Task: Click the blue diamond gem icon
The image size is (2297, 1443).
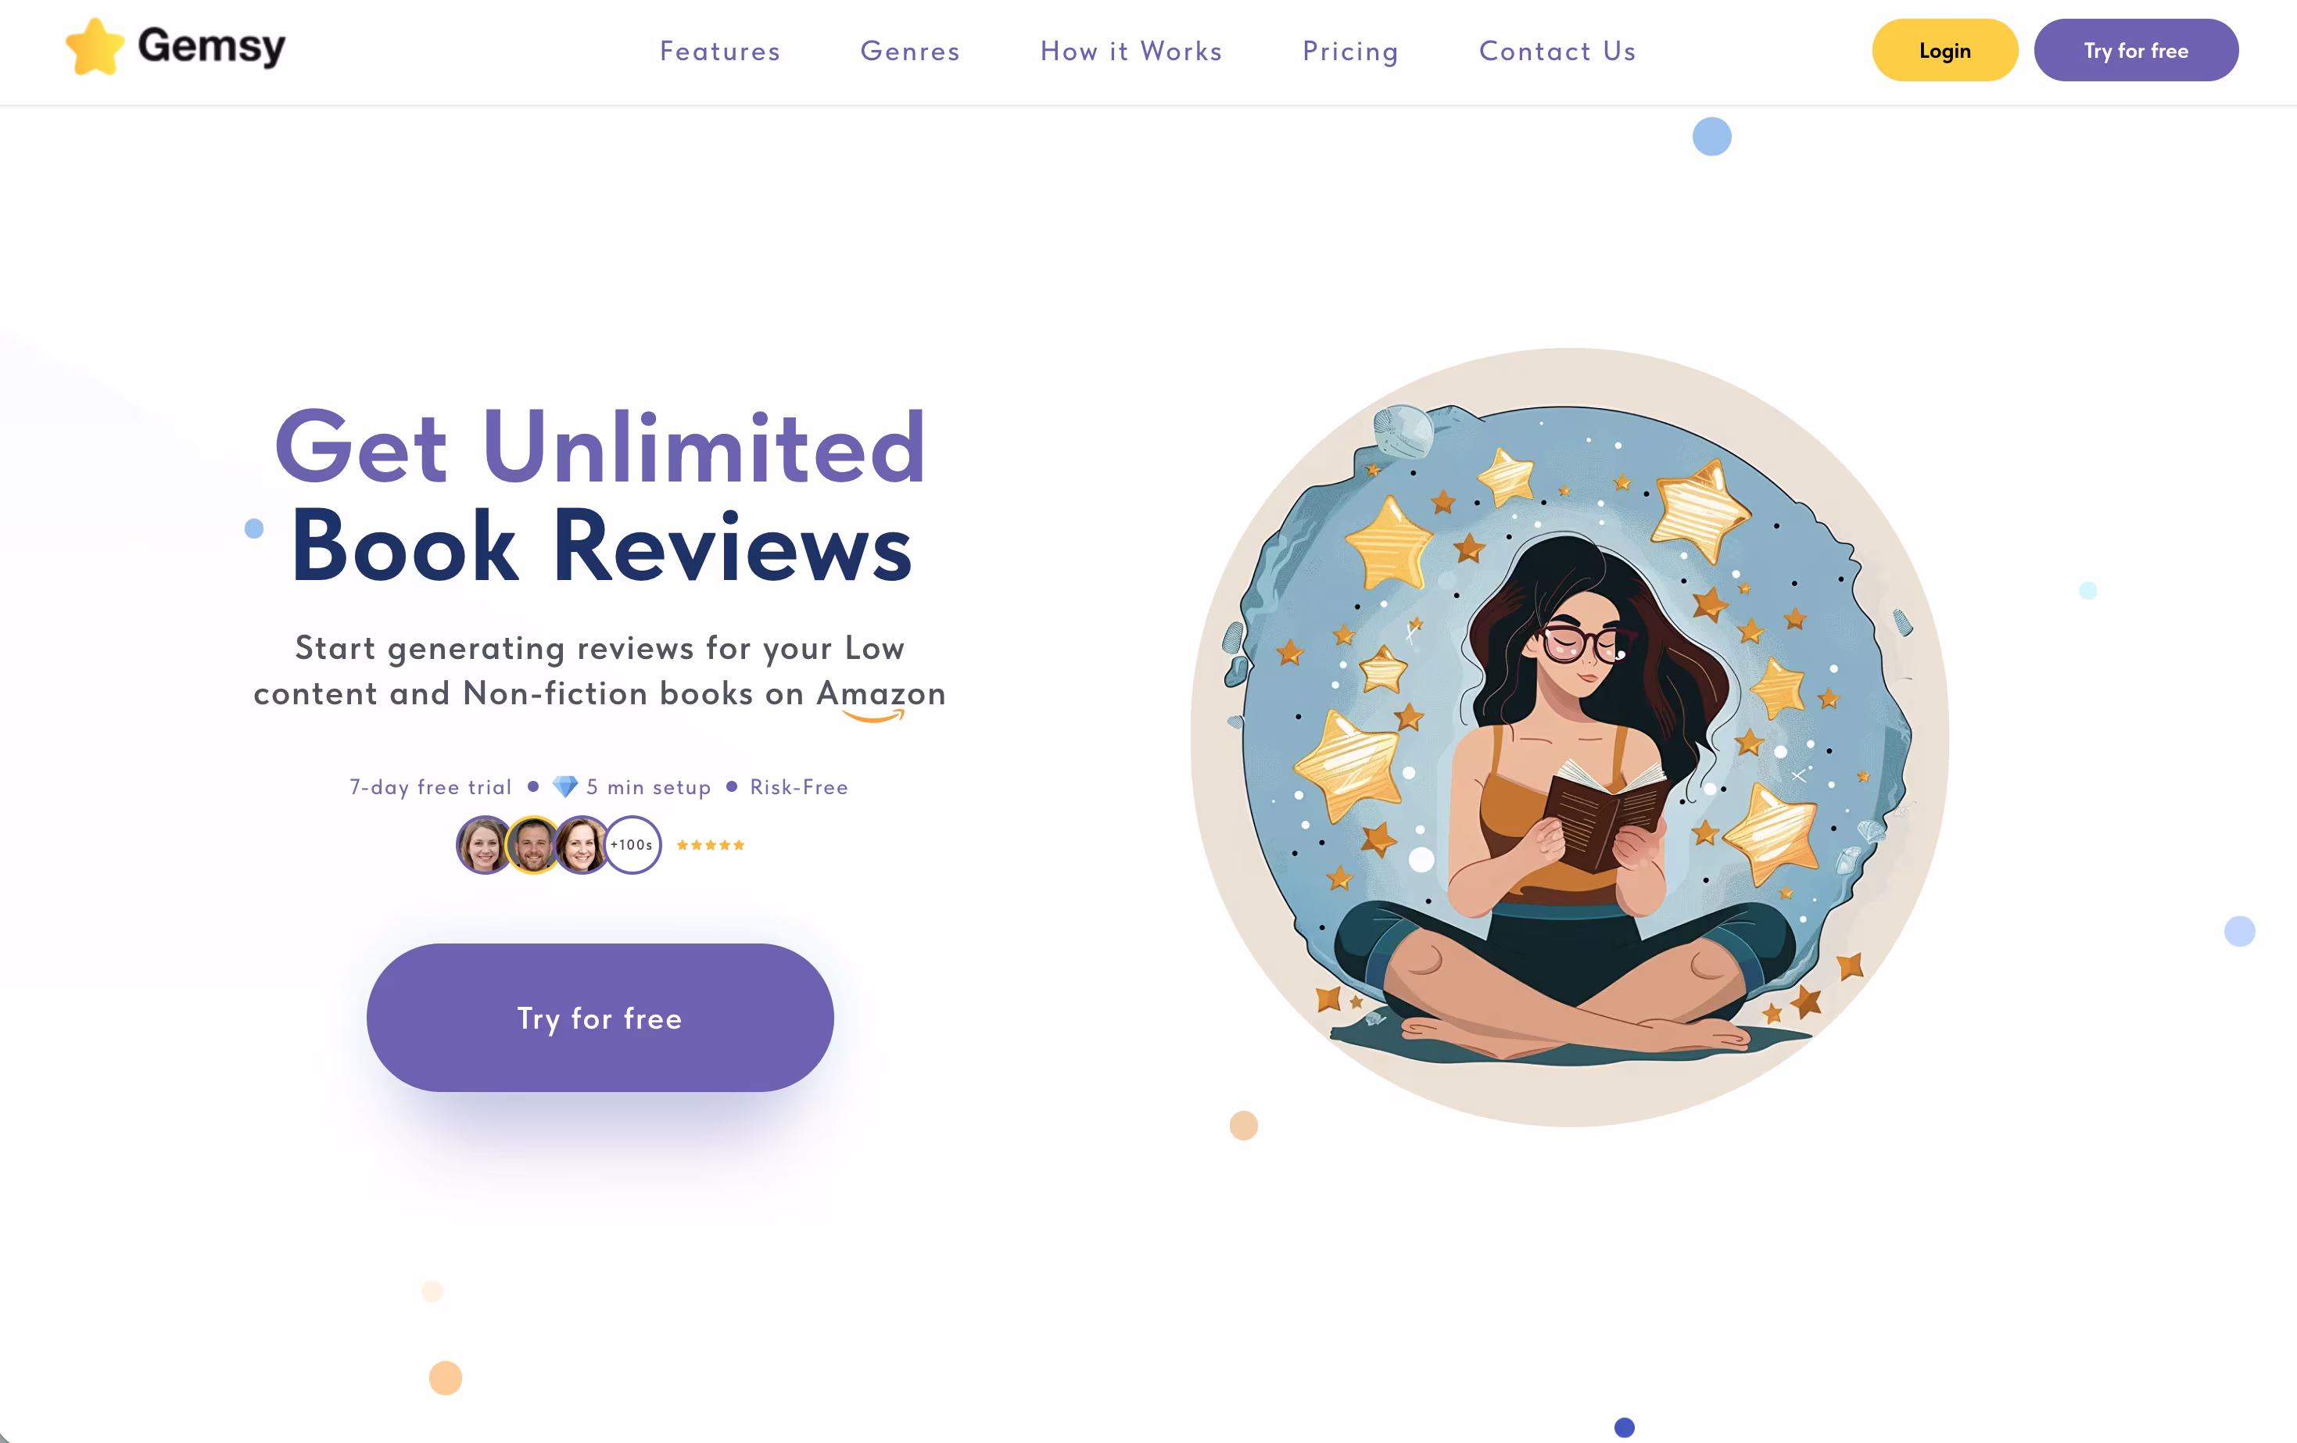Action: click(564, 787)
